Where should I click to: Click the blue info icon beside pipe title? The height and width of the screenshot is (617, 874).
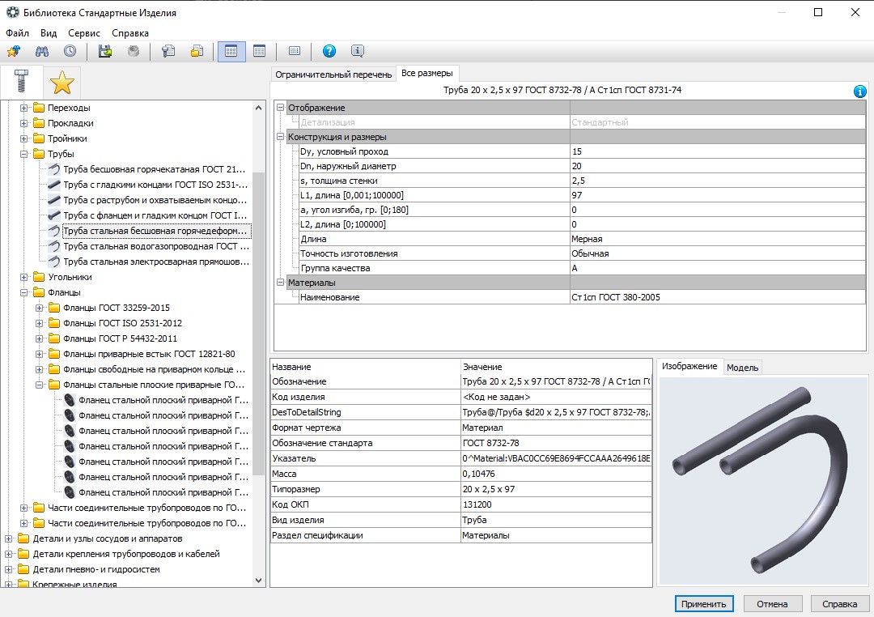tap(859, 91)
